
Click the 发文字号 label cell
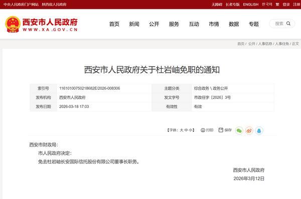[x=172, y=97]
